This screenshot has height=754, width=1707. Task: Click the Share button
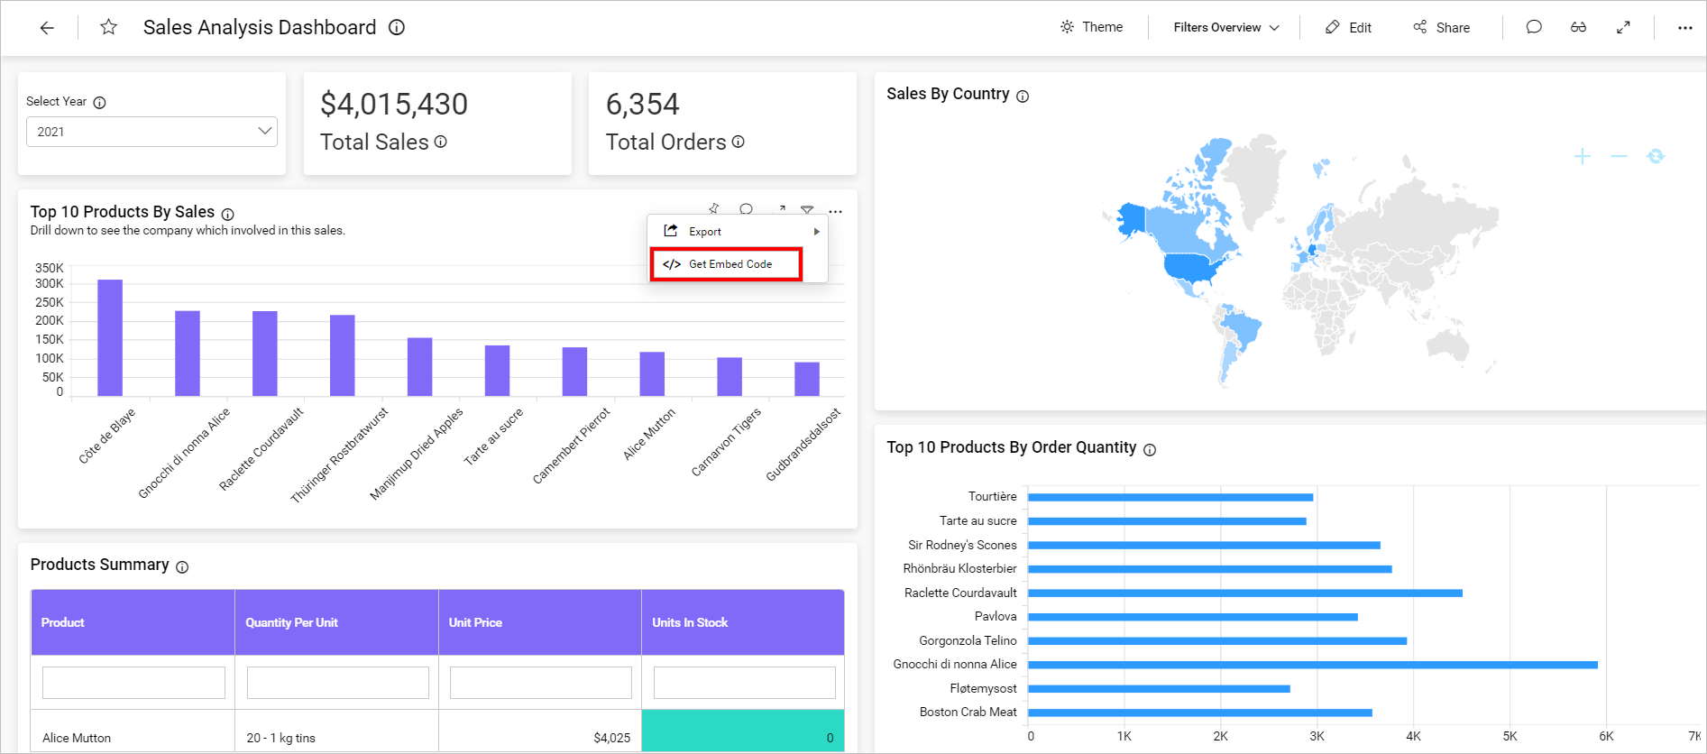click(1441, 28)
